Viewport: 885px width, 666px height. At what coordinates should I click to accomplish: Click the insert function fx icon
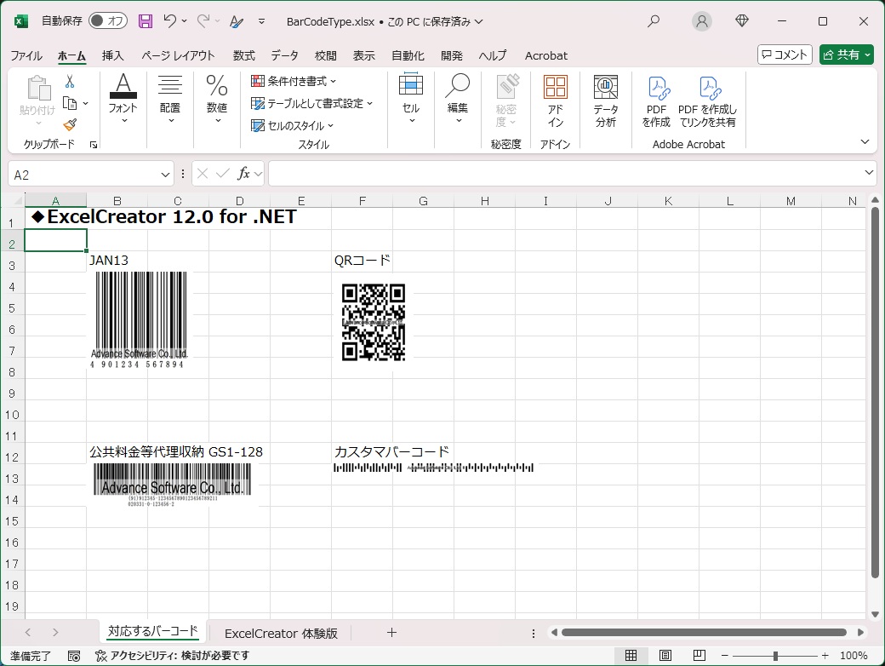pos(243,174)
